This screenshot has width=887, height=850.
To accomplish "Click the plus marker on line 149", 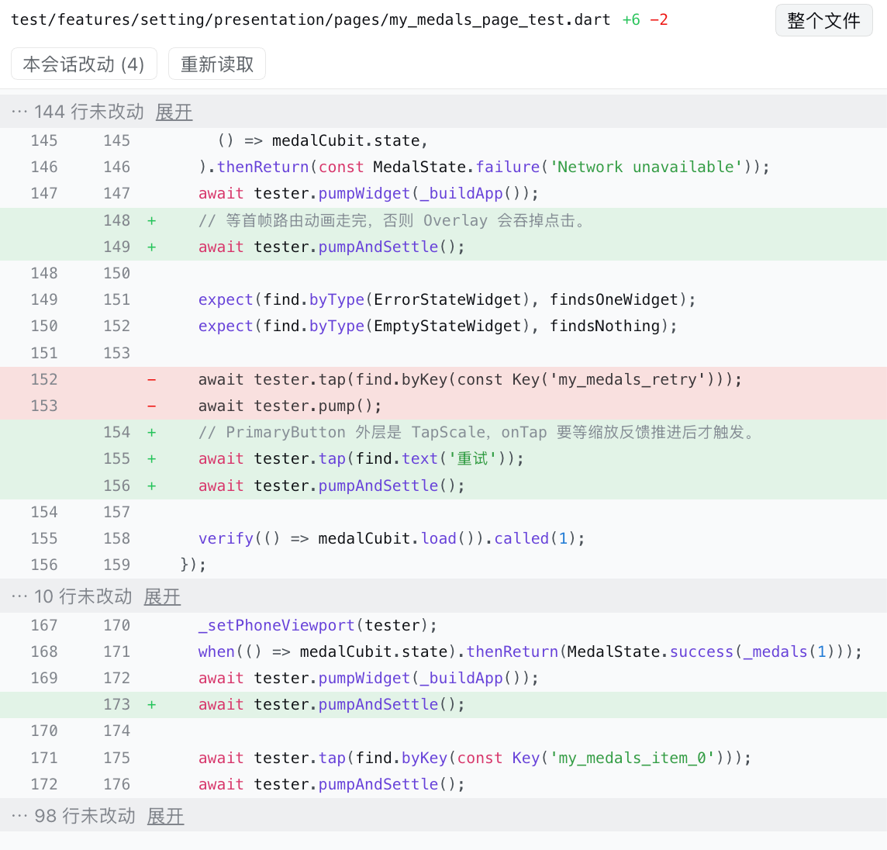I will (152, 247).
